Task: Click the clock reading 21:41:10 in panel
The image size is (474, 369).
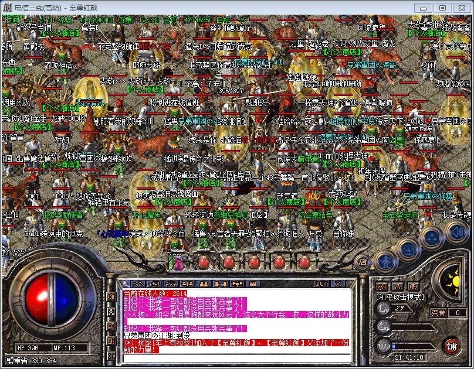Action: tap(409, 358)
